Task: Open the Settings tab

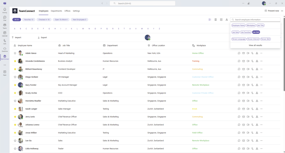Action: (x=76, y=11)
